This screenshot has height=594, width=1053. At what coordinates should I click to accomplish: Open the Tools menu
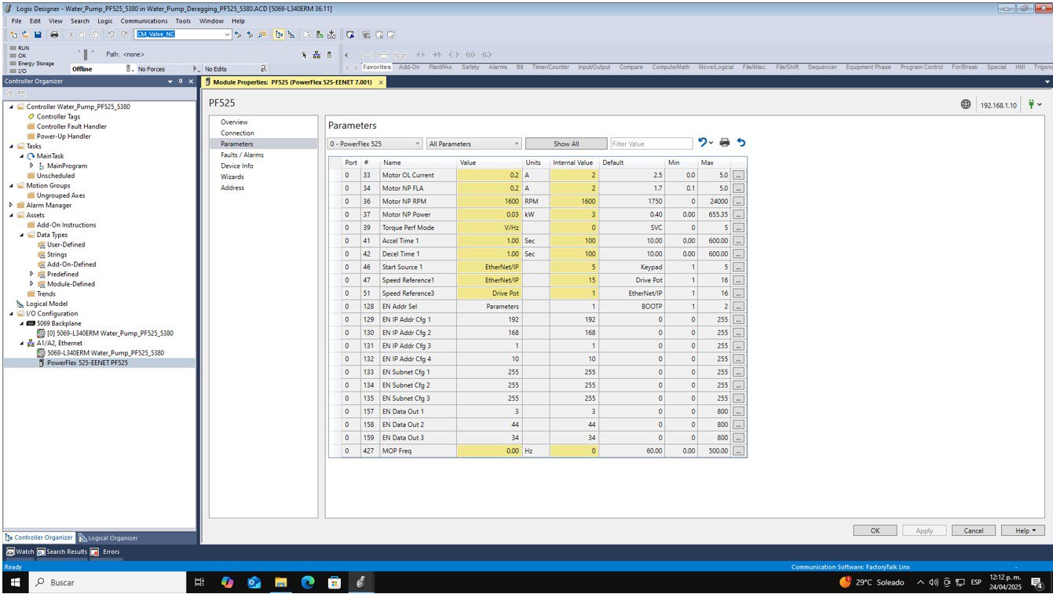[183, 21]
